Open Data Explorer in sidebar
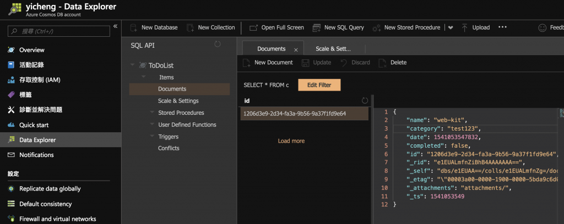This screenshot has height=224, width=564. tap(61, 140)
